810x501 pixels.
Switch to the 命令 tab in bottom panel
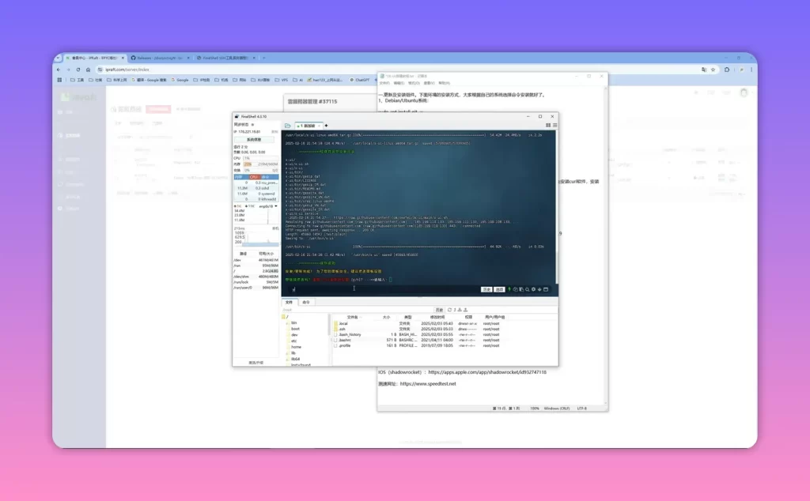point(306,303)
